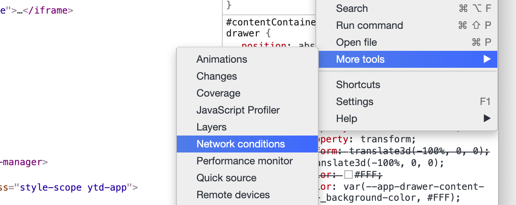Screen dimensions: 516x205
Task: Choose Open file menu entry
Action: point(356,42)
